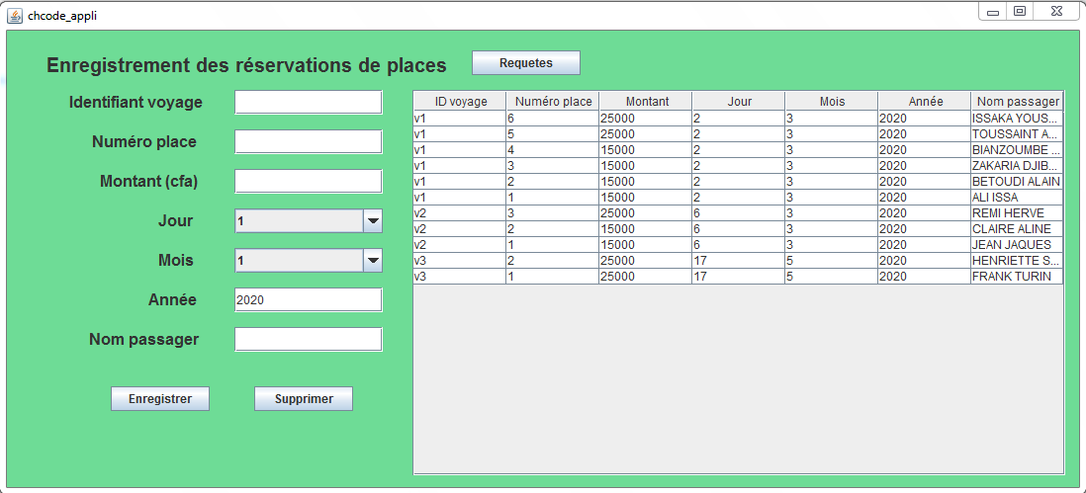Click the Supprimer button
Viewport: 1086px width, 493px height.
coord(304,399)
